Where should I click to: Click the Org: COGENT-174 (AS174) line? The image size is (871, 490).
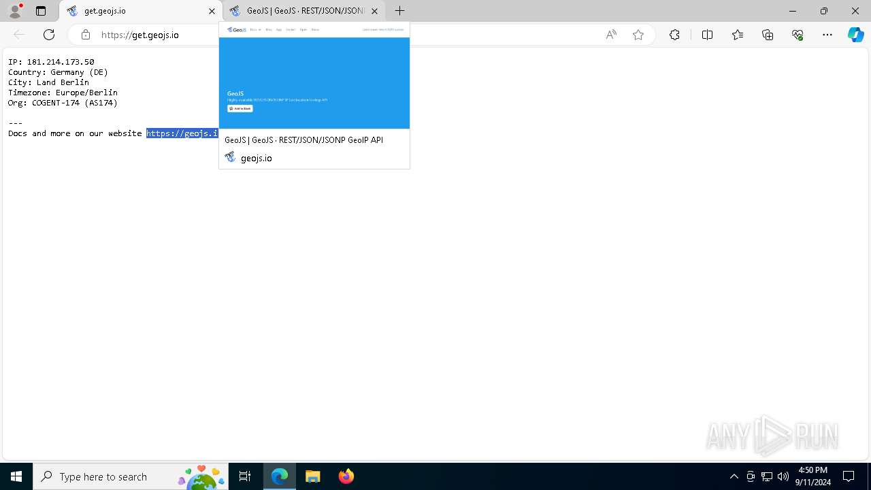63,103
